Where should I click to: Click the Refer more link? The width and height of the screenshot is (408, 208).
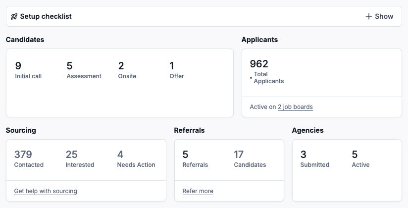click(x=198, y=191)
